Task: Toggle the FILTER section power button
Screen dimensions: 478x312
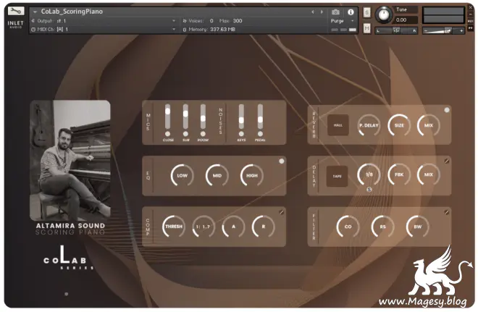Action: tap(447, 212)
